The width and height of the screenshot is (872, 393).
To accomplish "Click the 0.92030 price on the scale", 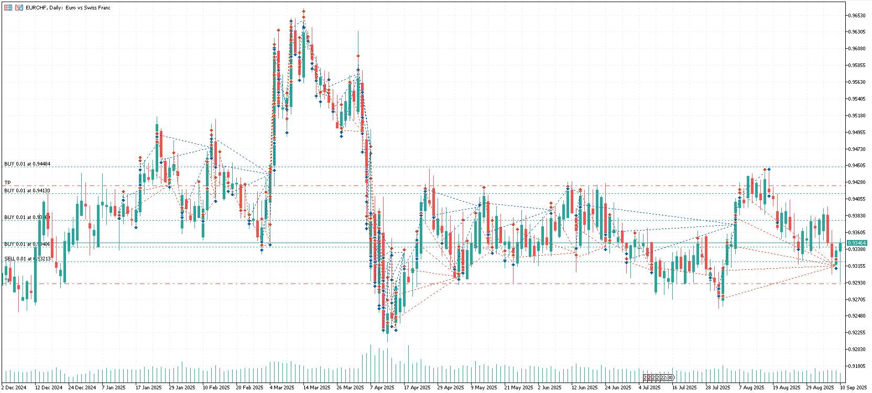I will coord(857,350).
